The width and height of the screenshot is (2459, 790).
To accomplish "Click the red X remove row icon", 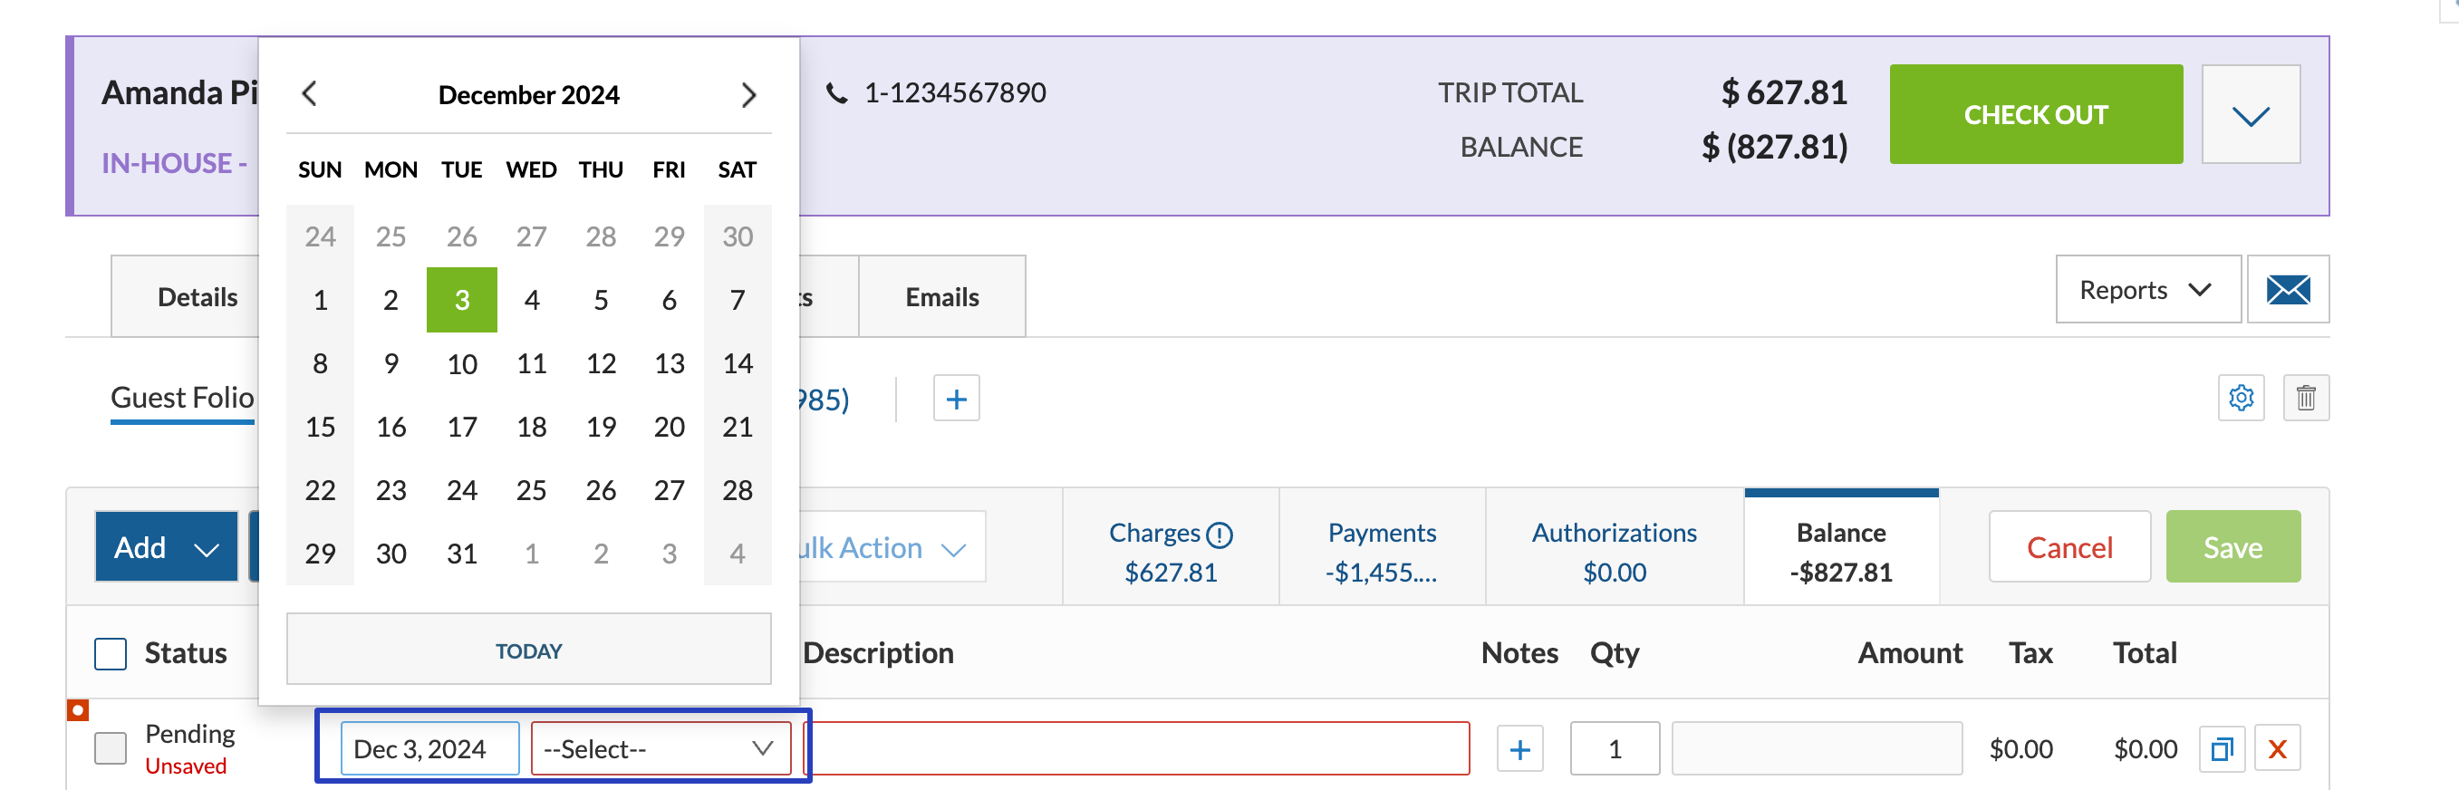I will click(2277, 749).
